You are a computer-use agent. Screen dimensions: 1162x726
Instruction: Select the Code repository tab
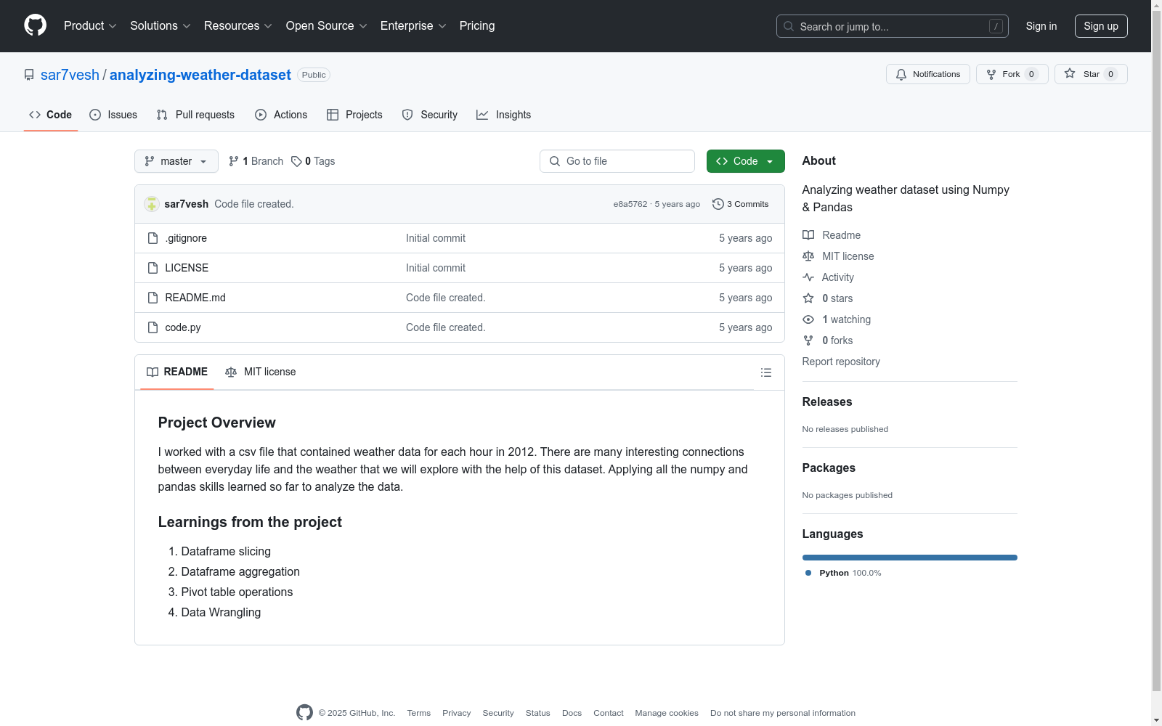click(x=50, y=115)
